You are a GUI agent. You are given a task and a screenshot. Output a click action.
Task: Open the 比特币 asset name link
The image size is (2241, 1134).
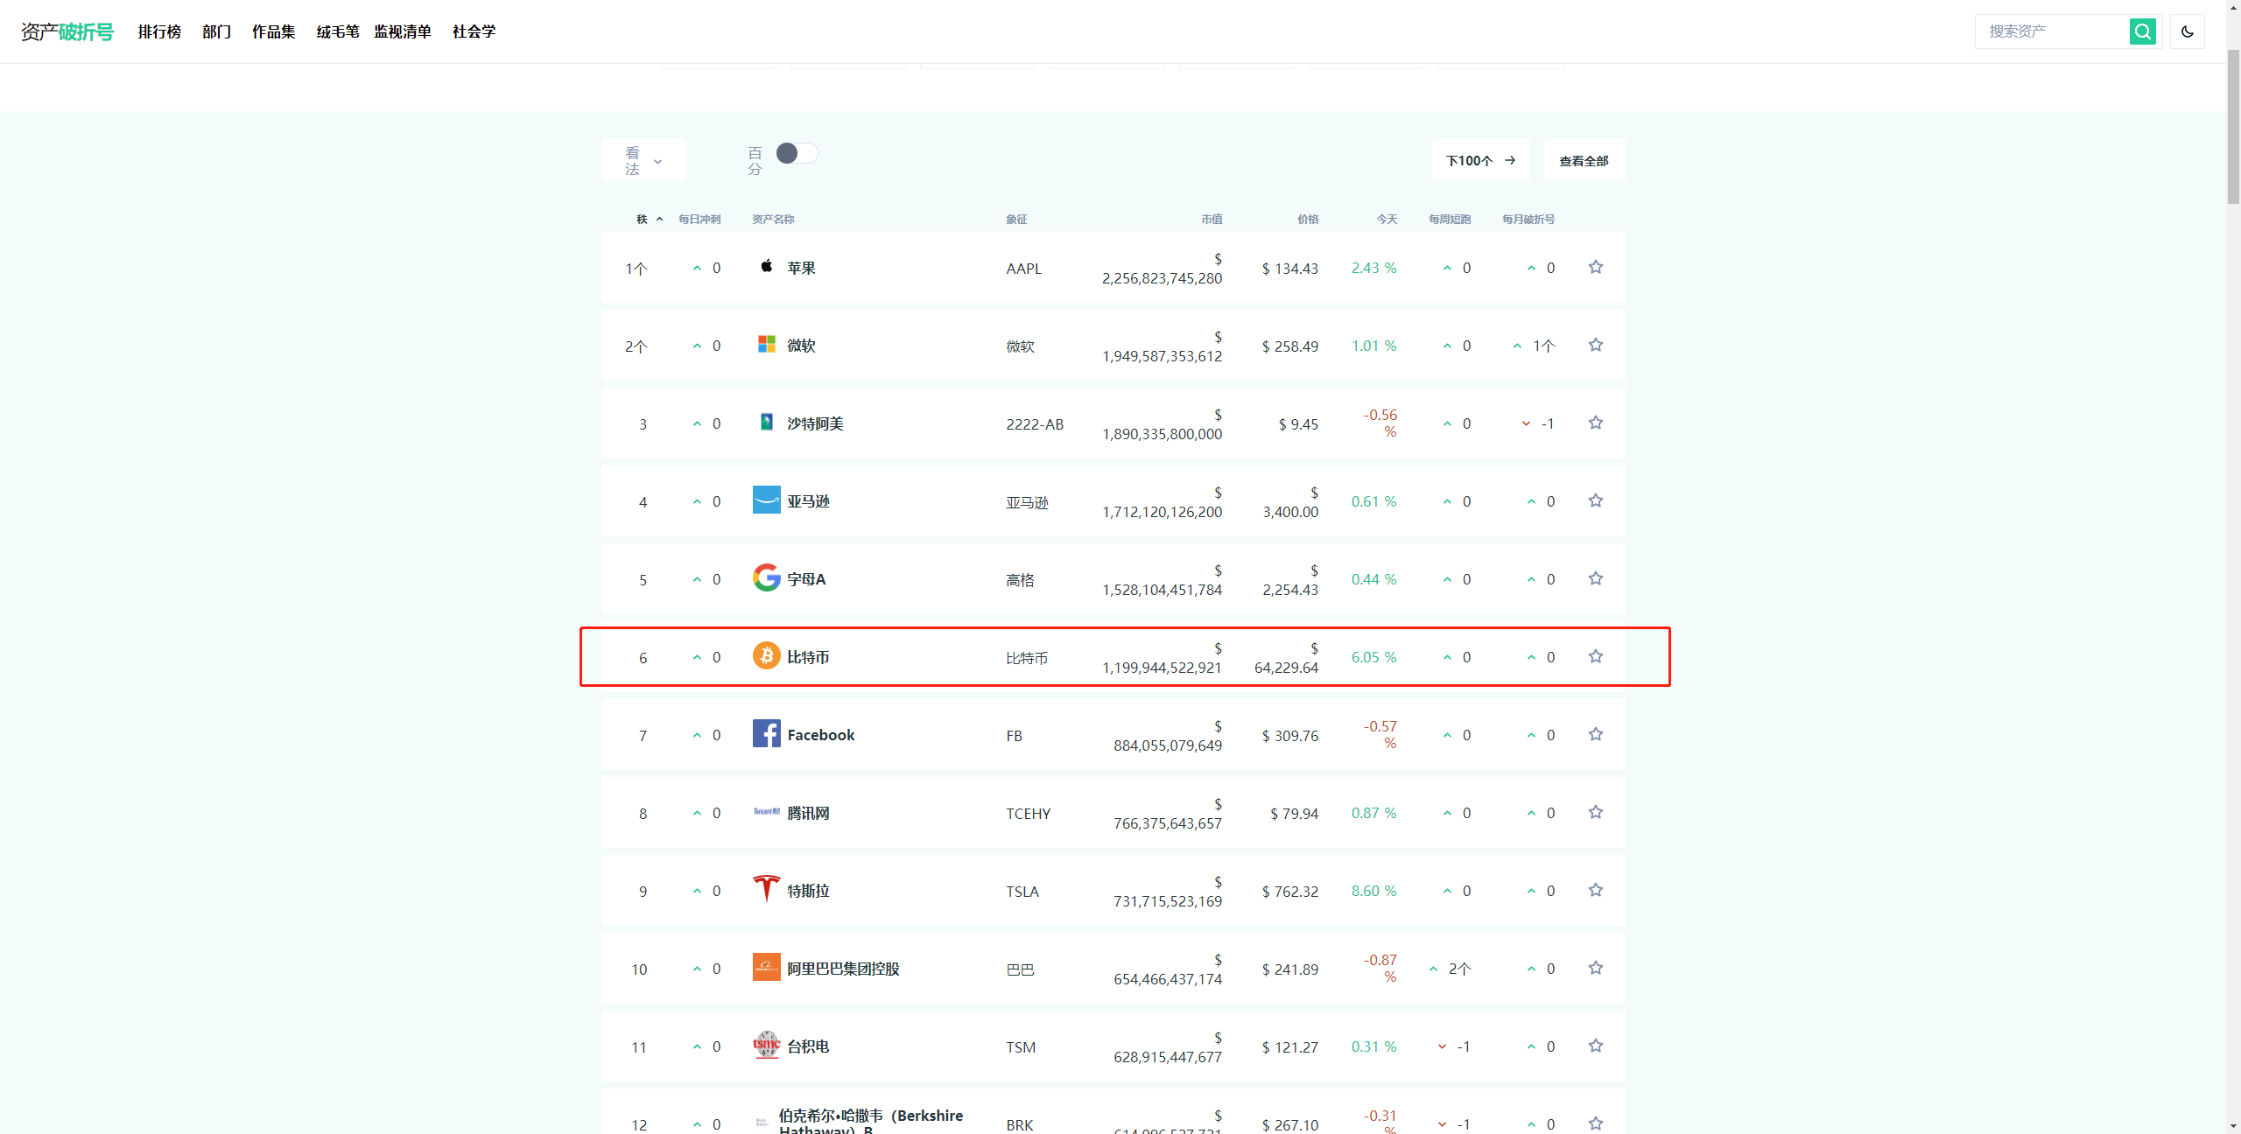[x=808, y=658]
